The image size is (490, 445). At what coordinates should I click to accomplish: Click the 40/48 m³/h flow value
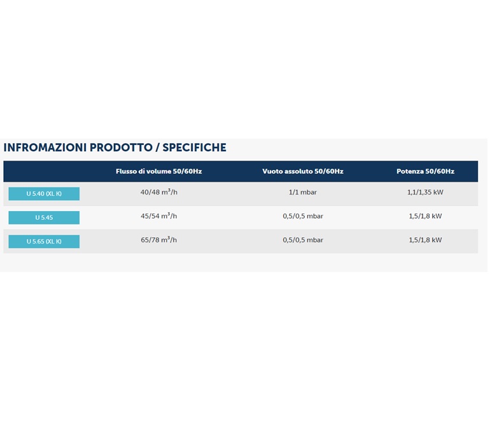coord(158,192)
